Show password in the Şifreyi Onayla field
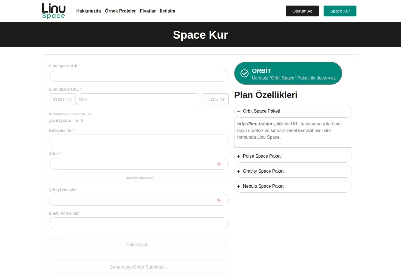Viewport: 401px width, 278px height. click(x=219, y=200)
